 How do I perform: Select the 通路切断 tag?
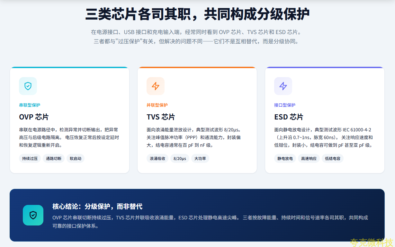pos(54,158)
